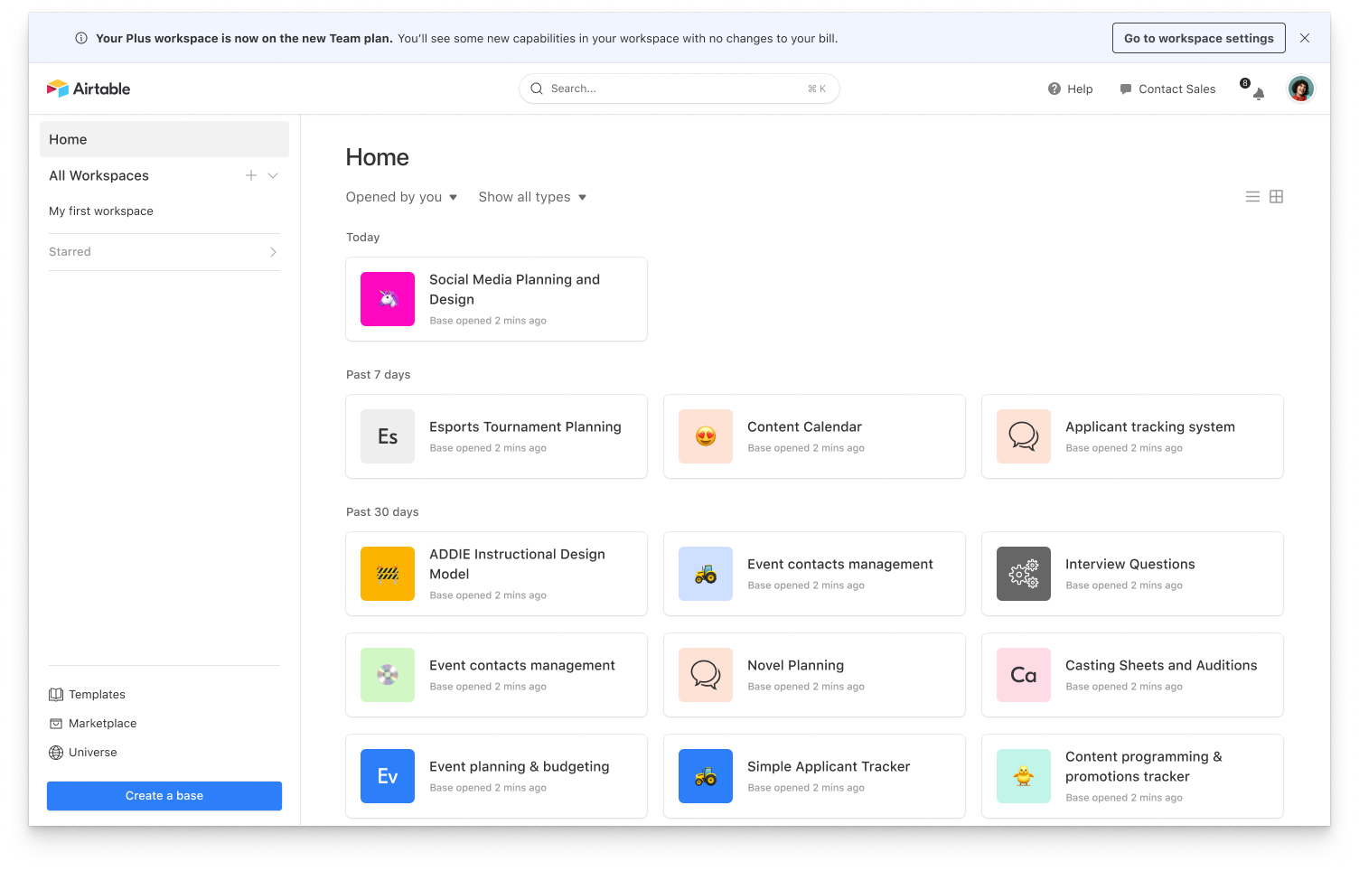Select All Workspaces in sidebar
1359x871 pixels.
point(98,175)
